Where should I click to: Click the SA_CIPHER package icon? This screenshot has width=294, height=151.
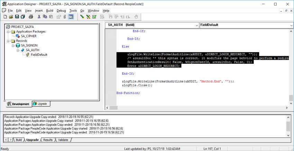18,36
